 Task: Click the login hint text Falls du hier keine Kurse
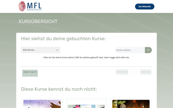(x=86, y=57)
